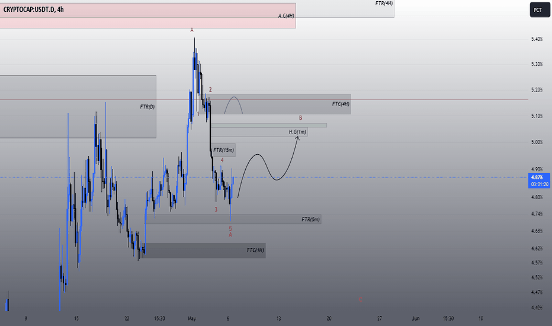
Task: Click the current price label 4.87%
Action: point(537,177)
